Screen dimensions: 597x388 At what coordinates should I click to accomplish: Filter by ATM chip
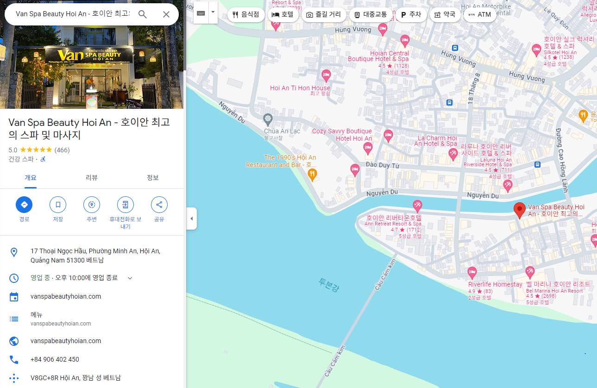tap(479, 15)
